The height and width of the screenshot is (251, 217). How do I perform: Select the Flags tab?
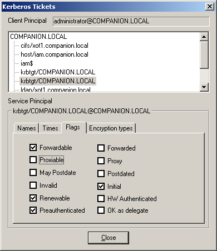(x=74, y=127)
